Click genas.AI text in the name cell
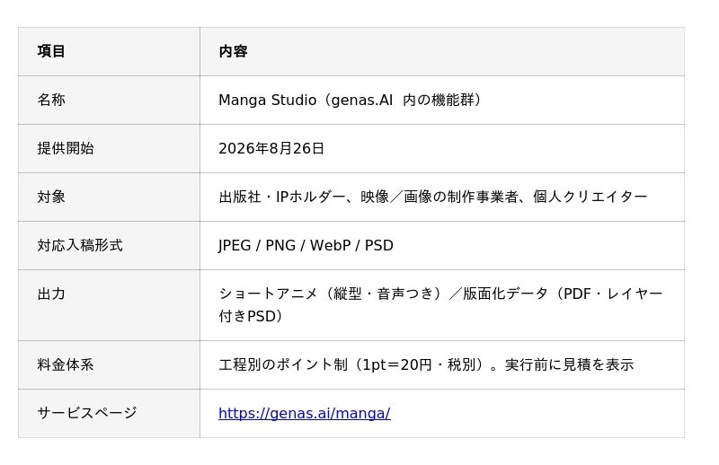The height and width of the screenshot is (465, 719). (x=362, y=100)
